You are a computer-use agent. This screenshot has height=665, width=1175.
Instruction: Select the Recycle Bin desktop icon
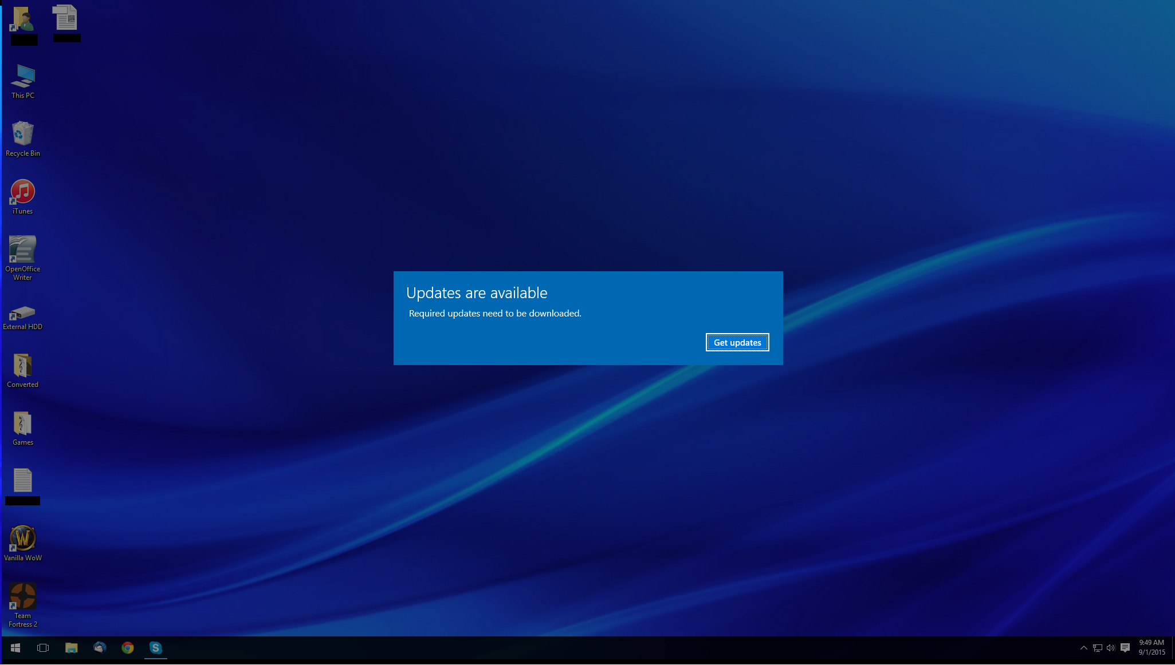[x=23, y=138]
